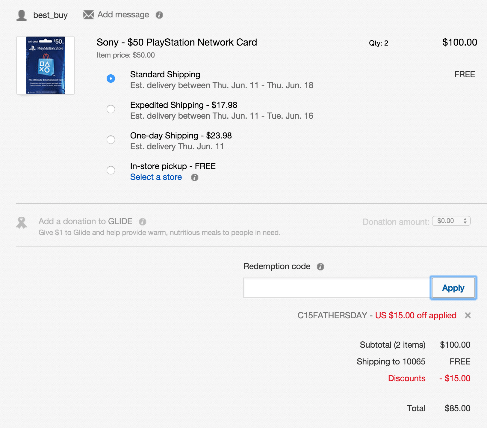Click the best_buy seller profile icon
This screenshot has height=428, width=487.
pyautogui.click(x=22, y=15)
